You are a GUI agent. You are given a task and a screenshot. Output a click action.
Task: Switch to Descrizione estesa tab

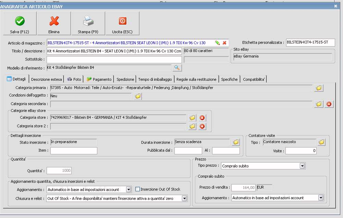[46, 79]
